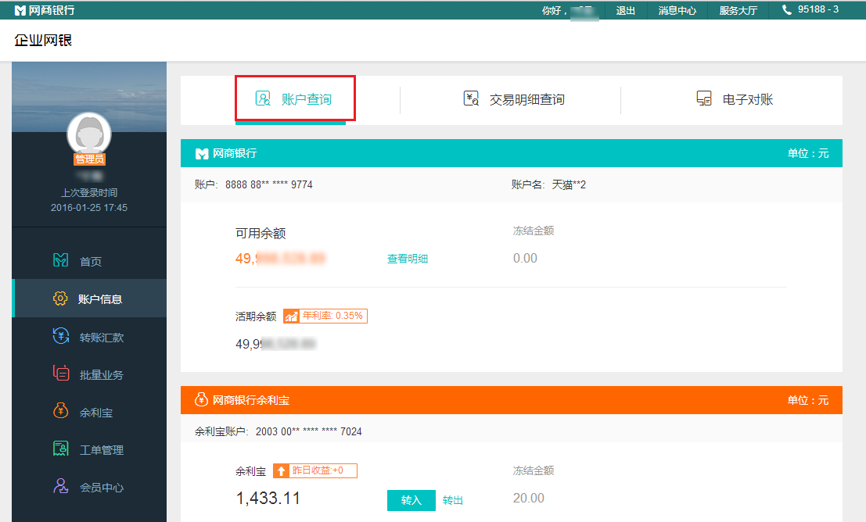
Task: Click the 年利率 0.35% rate tag
Action: pos(325,316)
